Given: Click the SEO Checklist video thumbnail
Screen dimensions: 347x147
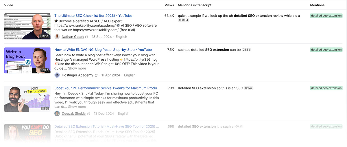Looking at the screenshot, I should coord(27,26).
